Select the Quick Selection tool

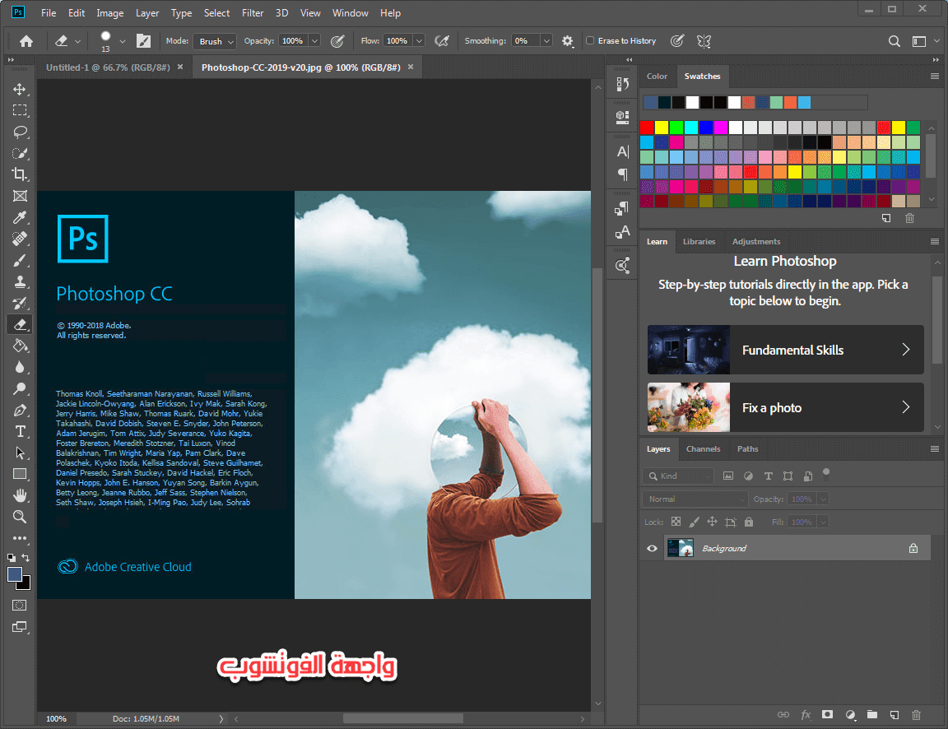coord(20,153)
